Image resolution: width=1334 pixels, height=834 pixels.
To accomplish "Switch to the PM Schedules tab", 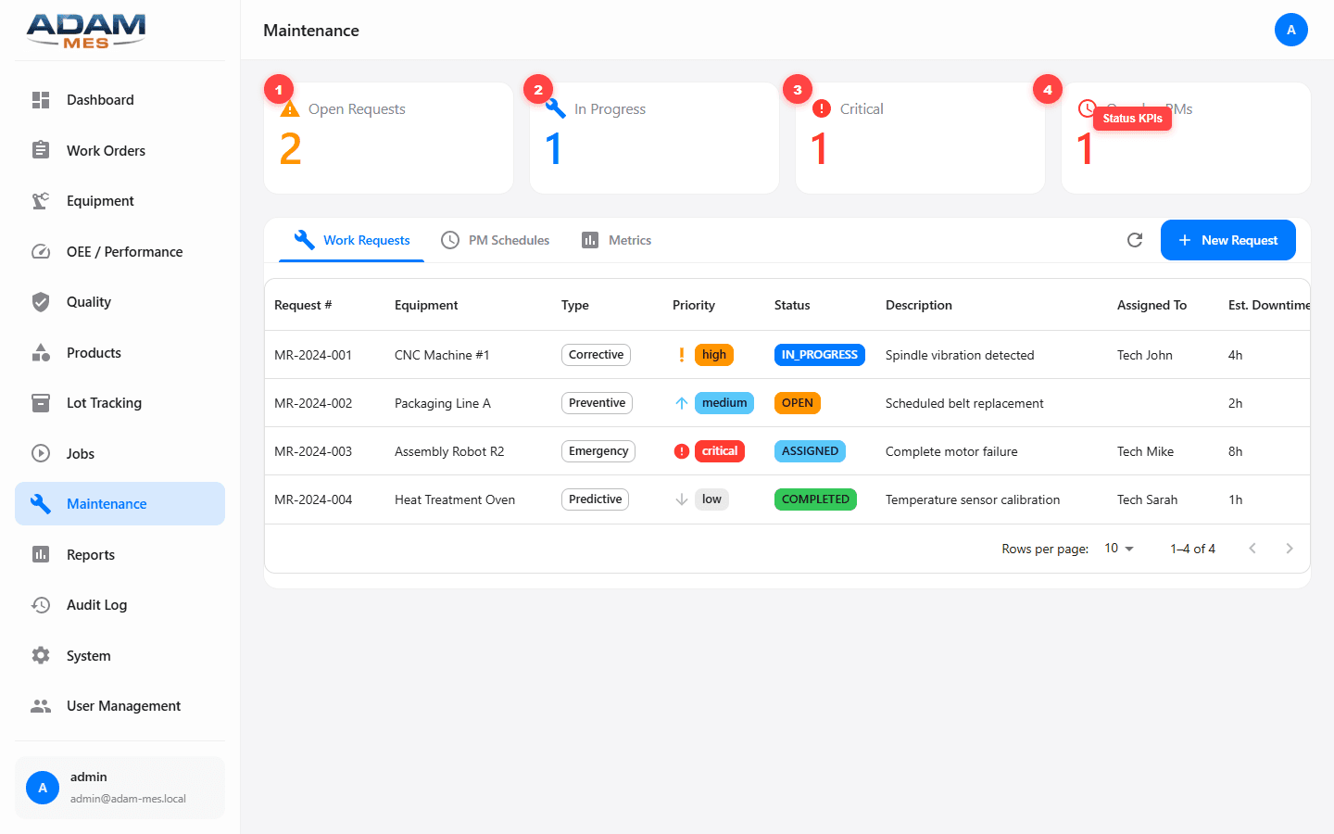I will (496, 239).
